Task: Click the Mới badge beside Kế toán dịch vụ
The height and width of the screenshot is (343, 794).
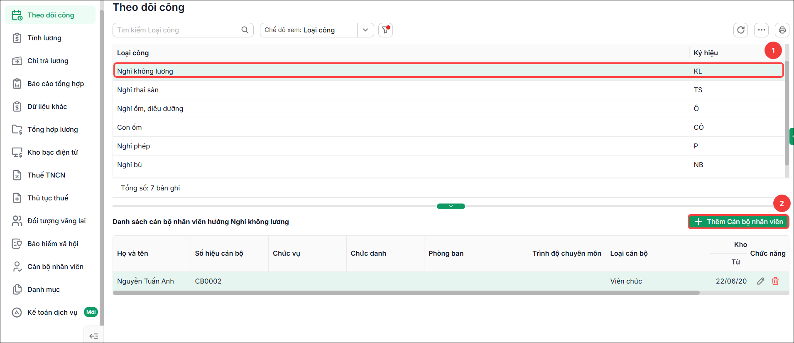Action: pos(91,312)
